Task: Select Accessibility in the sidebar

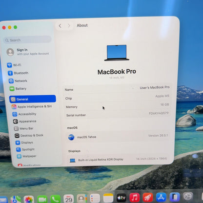Action: click(x=24, y=114)
